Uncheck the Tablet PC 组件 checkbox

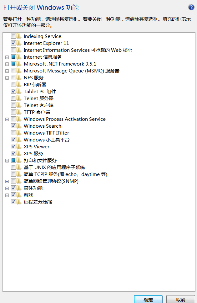pos(13,92)
